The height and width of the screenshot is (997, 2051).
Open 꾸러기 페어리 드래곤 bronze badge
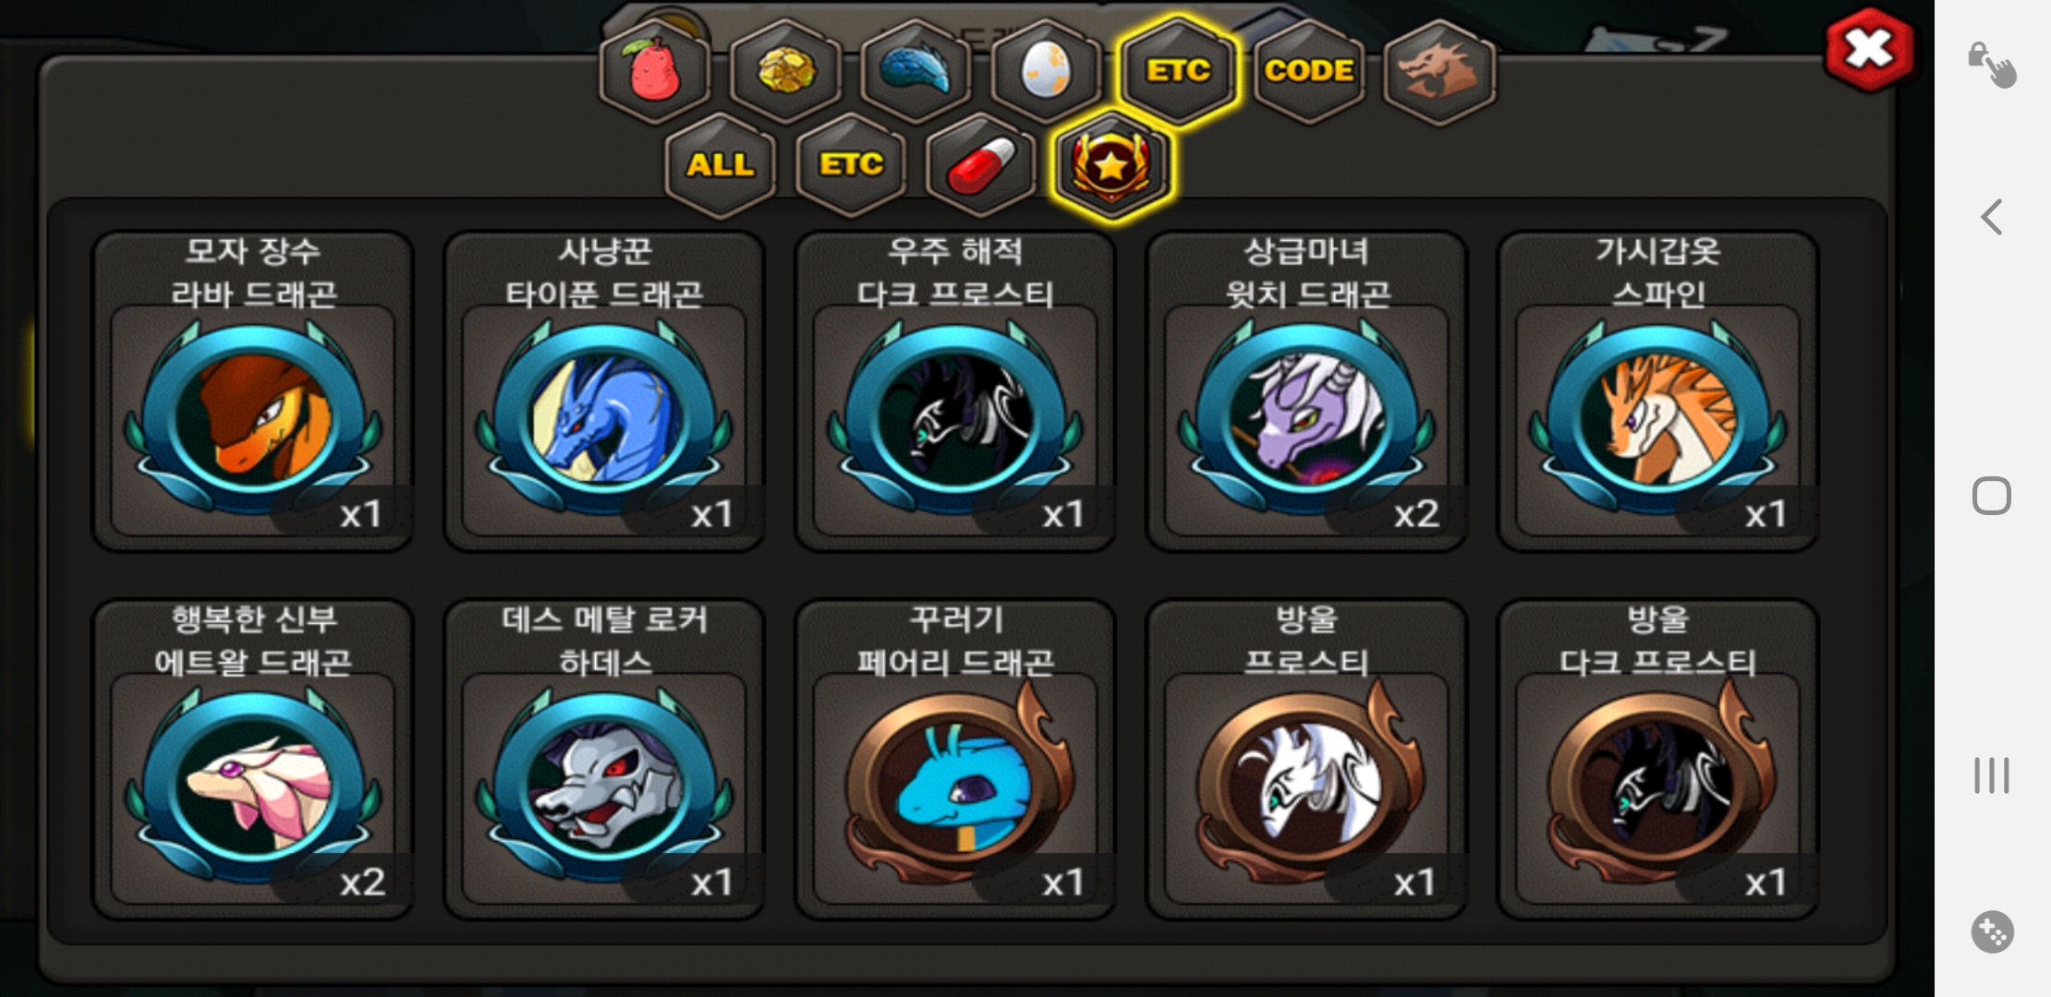tap(955, 760)
